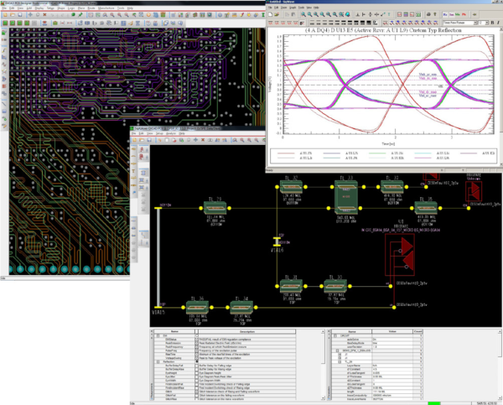Select the Move tool in PCB Designer toolbar
Viewport: 503px width, 405px height.
point(30,15)
